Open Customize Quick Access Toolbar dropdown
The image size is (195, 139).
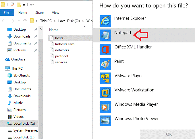tap(24, 5)
